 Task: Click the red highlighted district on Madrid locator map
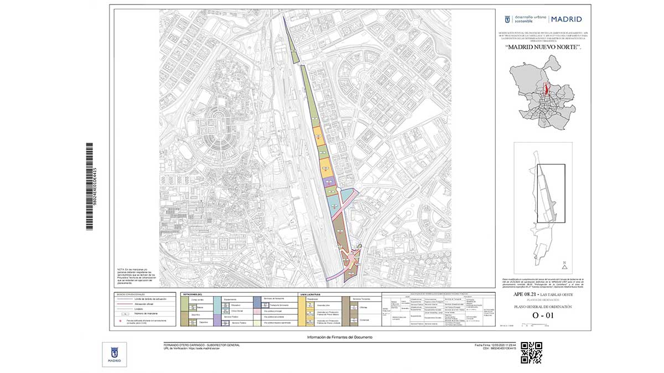pyautogui.click(x=548, y=90)
